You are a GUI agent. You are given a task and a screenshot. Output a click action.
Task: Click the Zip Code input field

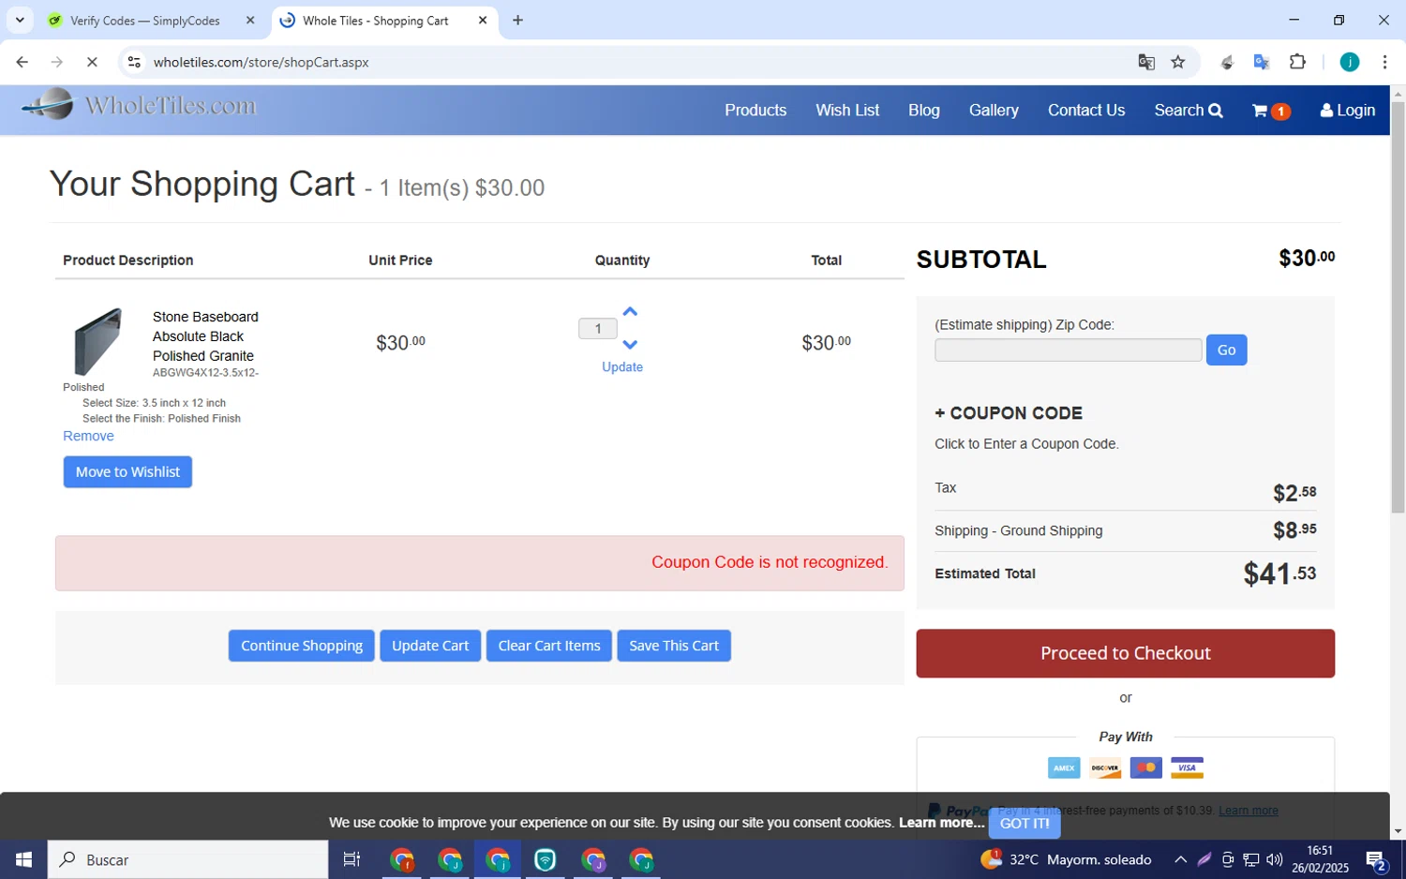pyautogui.click(x=1068, y=350)
